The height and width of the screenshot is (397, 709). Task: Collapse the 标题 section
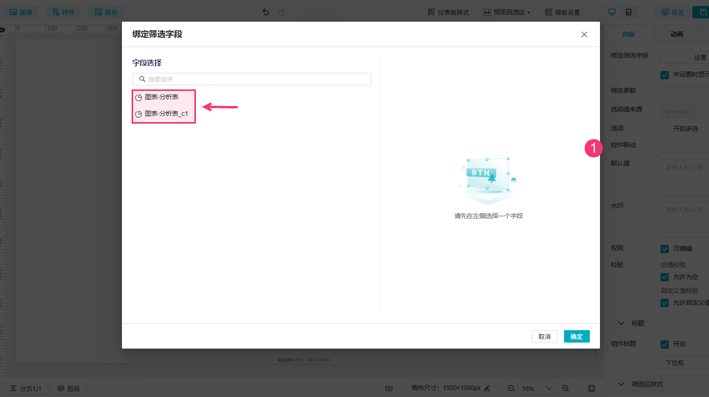click(x=621, y=323)
